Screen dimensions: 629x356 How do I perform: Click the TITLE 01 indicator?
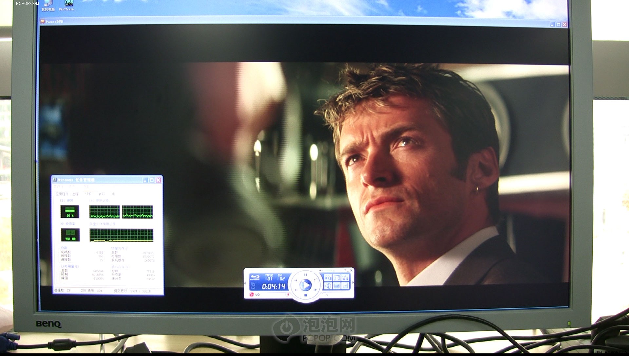(x=269, y=277)
